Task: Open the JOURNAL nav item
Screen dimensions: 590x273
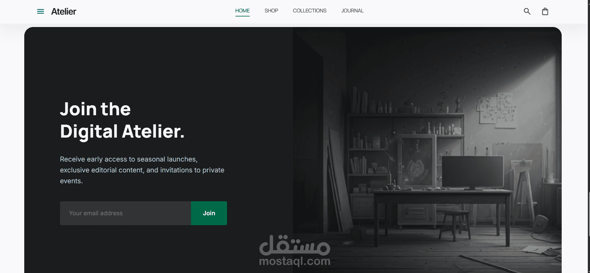Action: 352,11
